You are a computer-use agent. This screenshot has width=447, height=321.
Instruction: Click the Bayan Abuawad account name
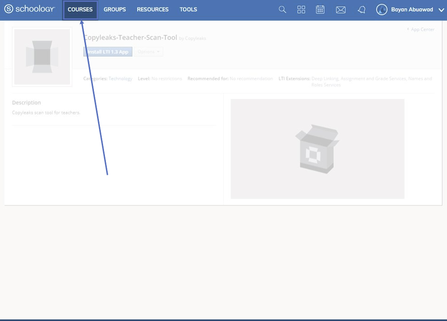pos(412,10)
